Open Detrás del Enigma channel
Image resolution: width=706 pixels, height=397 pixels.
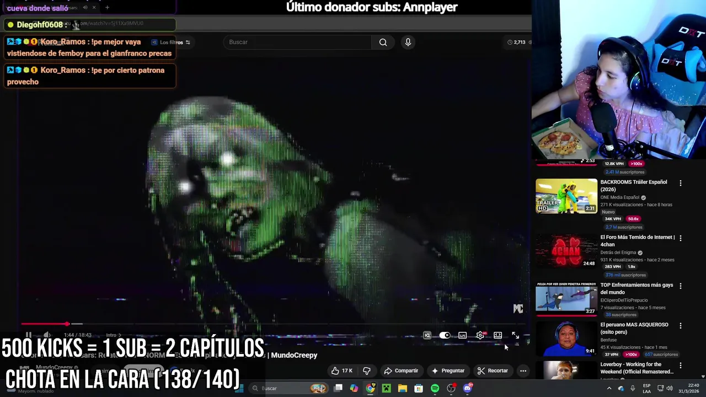(x=618, y=253)
